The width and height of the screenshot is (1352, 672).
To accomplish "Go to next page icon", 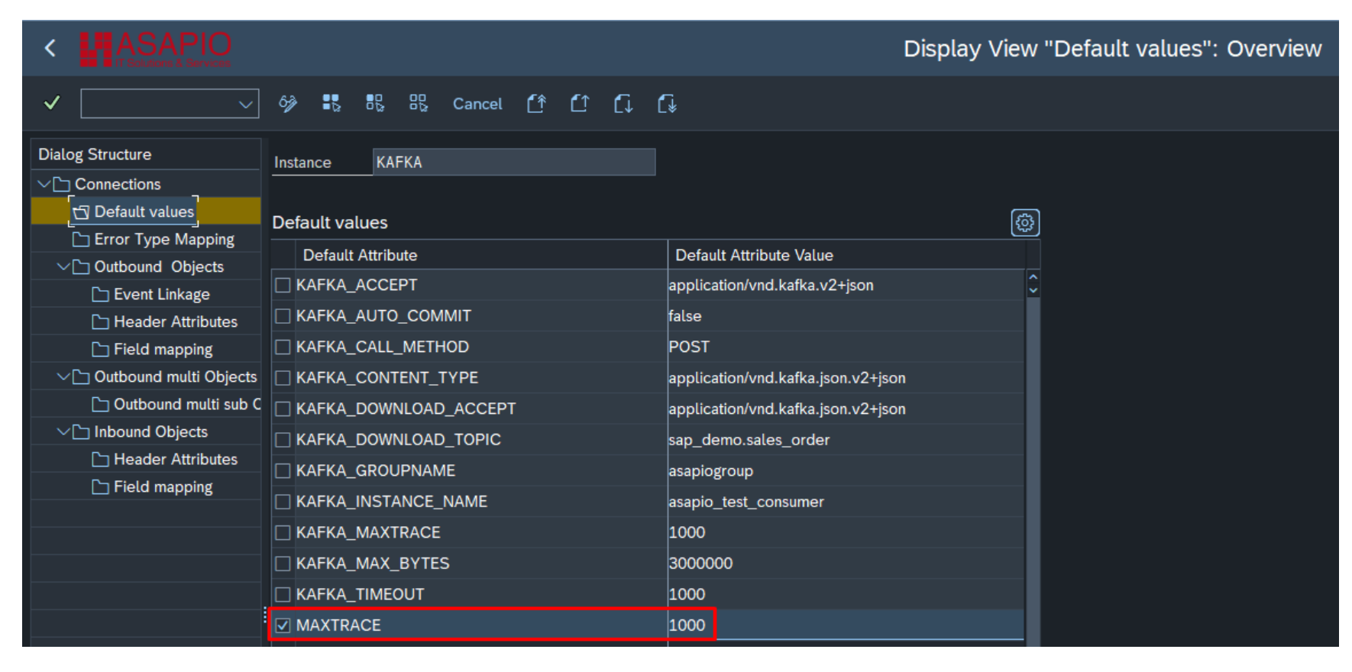I will [x=624, y=103].
